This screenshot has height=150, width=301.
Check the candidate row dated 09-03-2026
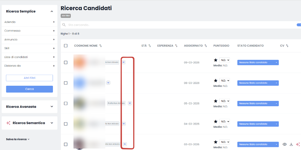click(66, 62)
